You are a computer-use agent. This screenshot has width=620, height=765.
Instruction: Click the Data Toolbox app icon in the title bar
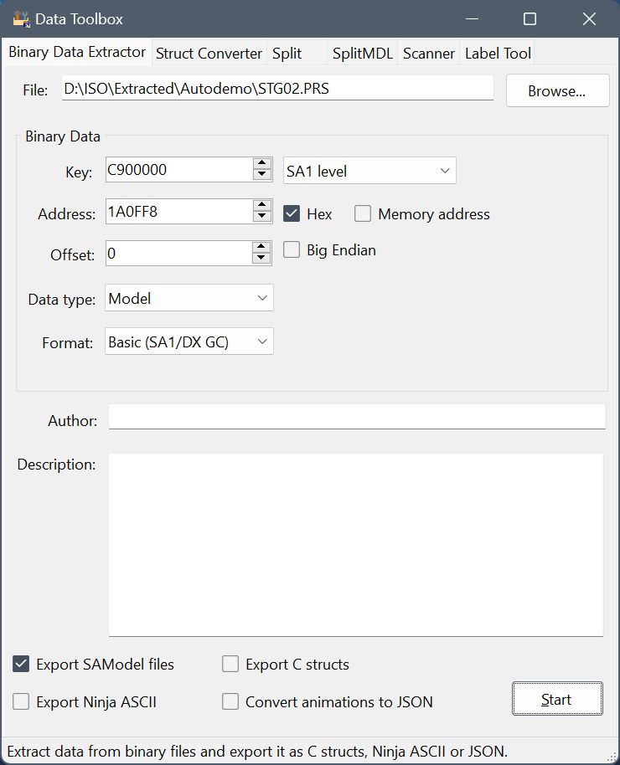point(22,19)
